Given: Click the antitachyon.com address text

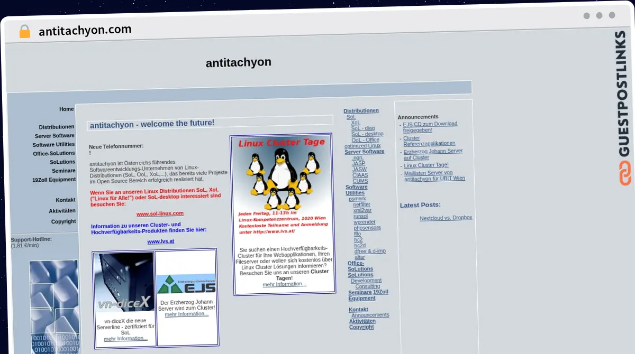Looking at the screenshot, I should 85,31.
